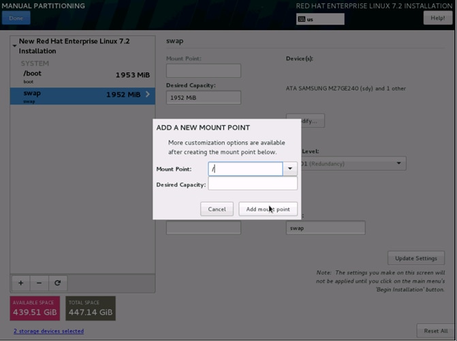
Task: Click the 'swap' heading in right pane
Action: tap(174, 41)
